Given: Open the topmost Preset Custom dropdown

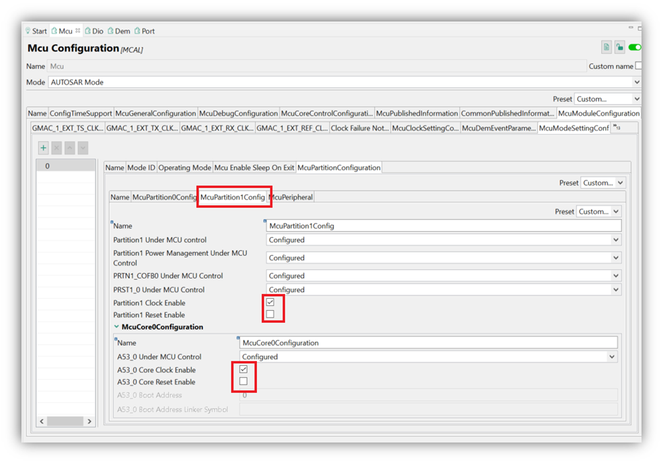Looking at the screenshot, I should [x=607, y=99].
